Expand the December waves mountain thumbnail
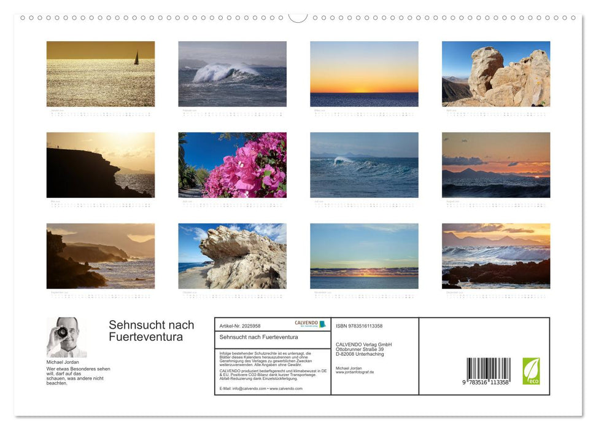 coord(495,256)
